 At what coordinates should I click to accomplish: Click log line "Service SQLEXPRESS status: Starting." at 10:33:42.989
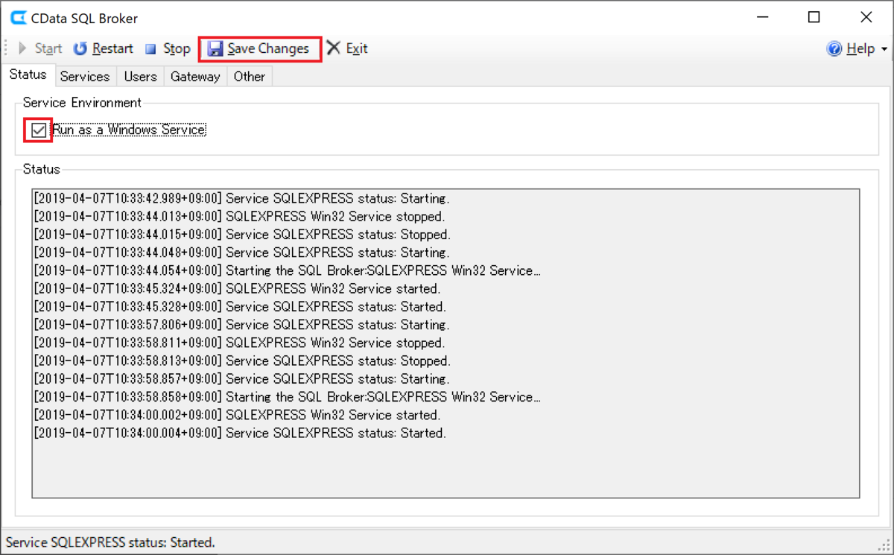pyautogui.click(x=241, y=199)
